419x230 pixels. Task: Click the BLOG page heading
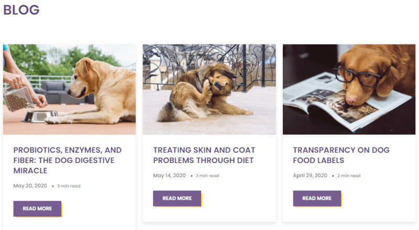pyautogui.click(x=21, y=10)
